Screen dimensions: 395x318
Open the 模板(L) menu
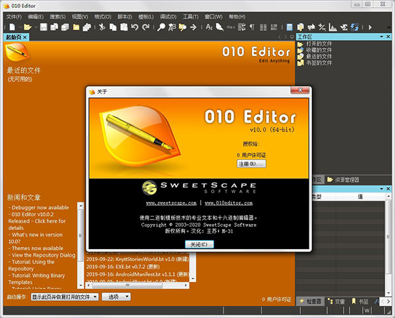(x=146, y=16)
